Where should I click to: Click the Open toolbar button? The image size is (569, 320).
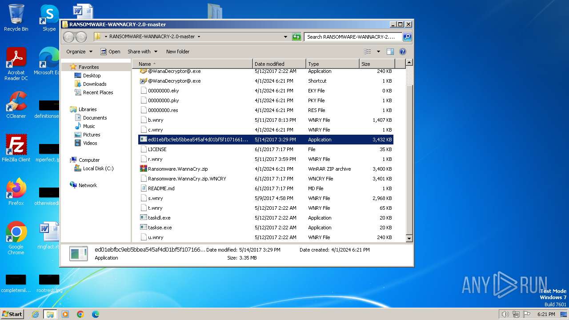click(x=110, y=52)
